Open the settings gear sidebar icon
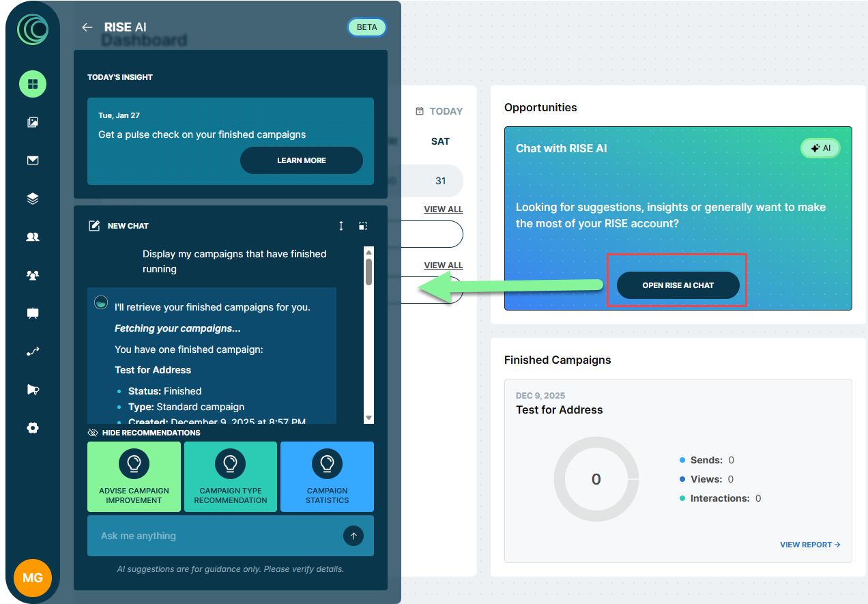This screenshot has height=604, width=868. click(x=33, y=428)
